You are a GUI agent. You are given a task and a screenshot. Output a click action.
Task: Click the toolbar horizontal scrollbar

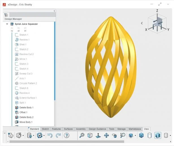(x=65, y=141)
